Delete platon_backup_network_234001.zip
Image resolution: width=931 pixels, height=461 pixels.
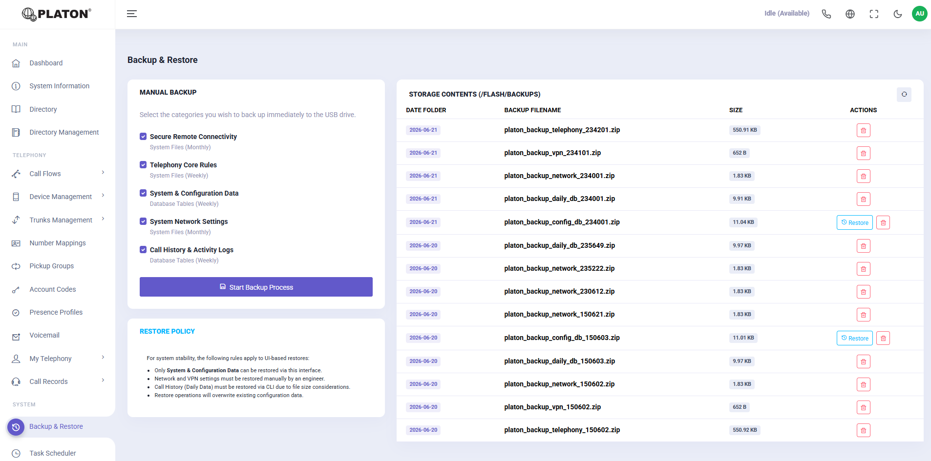(x=864, y=176)
